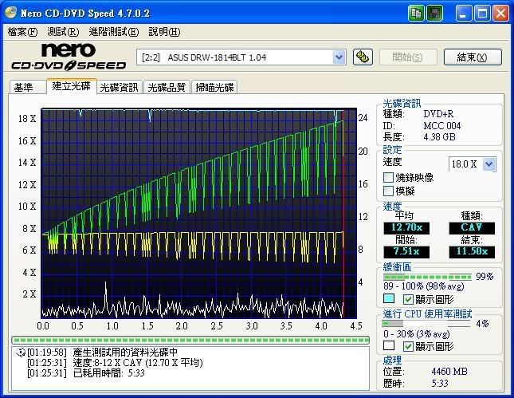Click the drive options icon beside drive selector
This screenshot has height=398, width=514.
click(x=363, y=57)
